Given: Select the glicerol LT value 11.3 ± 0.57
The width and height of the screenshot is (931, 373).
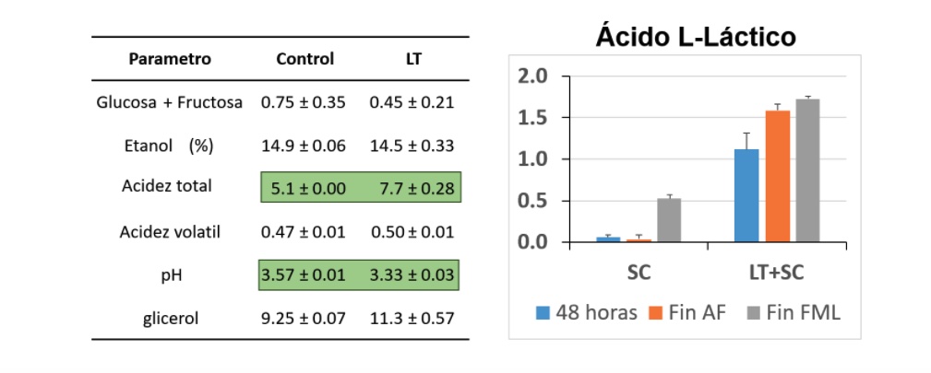Looking at the screenshot, I should point(412,319).
